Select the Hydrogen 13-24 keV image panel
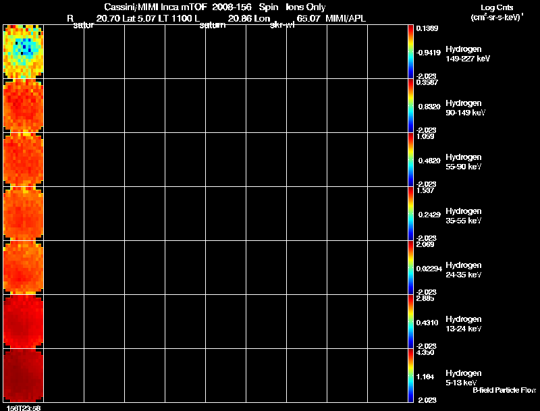Screen dimensions: 540x411 [24, 321]
